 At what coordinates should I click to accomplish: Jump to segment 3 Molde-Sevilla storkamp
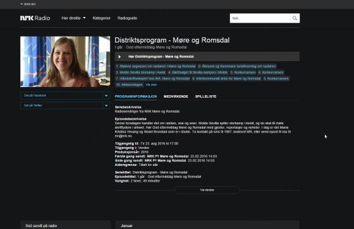point(140,73)
